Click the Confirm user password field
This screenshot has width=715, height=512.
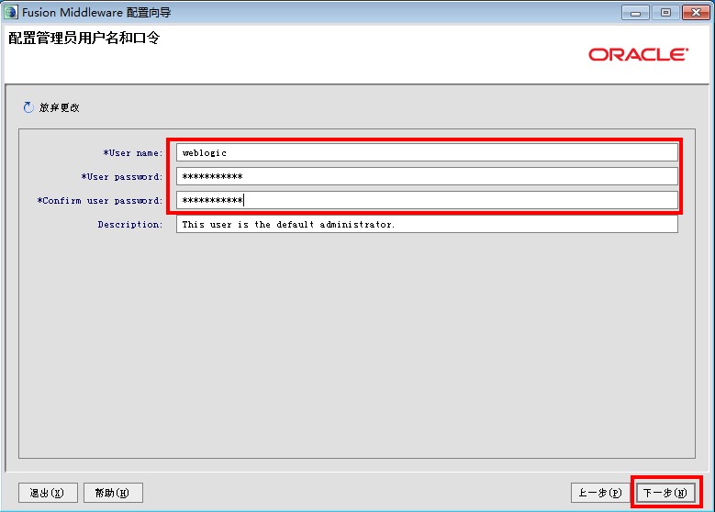(427, 200)
